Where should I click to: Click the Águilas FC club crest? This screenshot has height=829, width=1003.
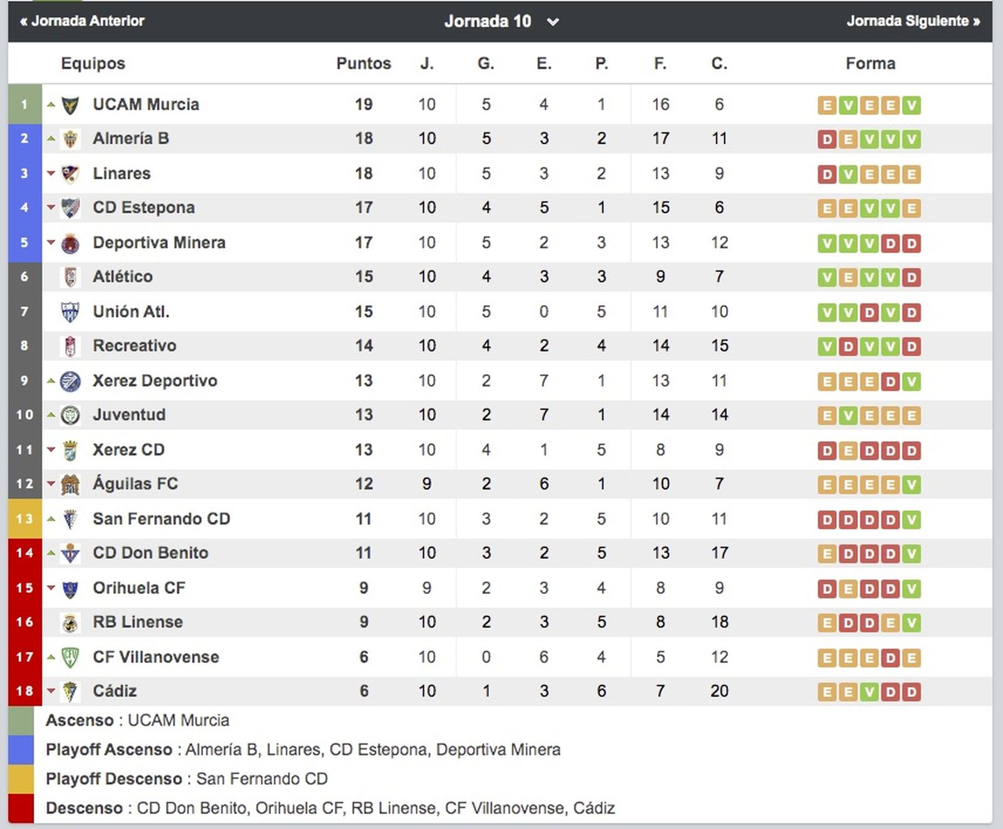[71, 484]
